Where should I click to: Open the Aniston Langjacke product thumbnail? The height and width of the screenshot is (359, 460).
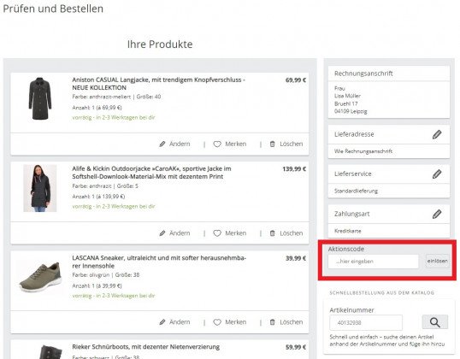point(40,98)
